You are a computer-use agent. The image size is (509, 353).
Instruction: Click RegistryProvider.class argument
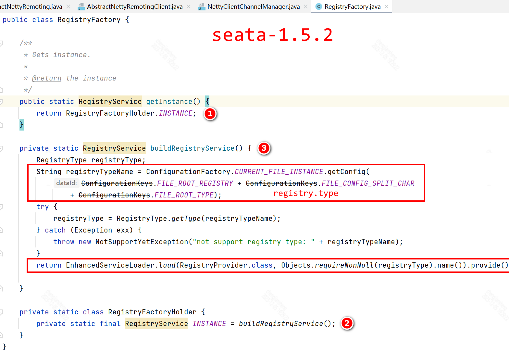point(226,265)
